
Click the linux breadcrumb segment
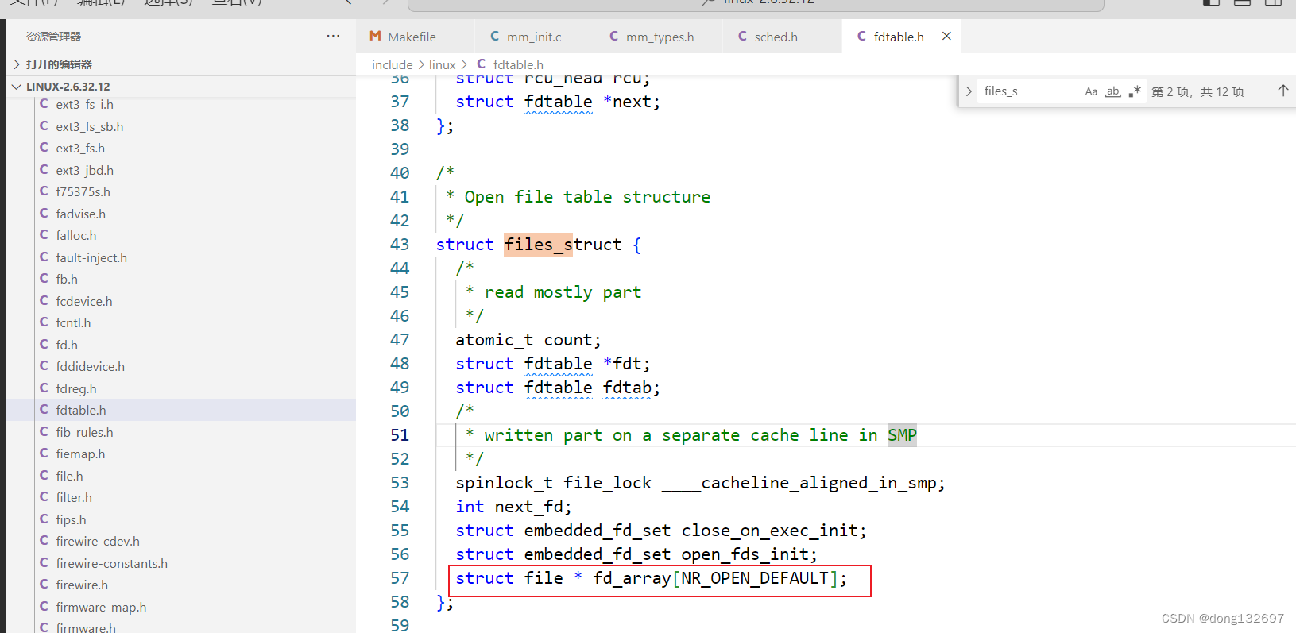click(442, 64)
